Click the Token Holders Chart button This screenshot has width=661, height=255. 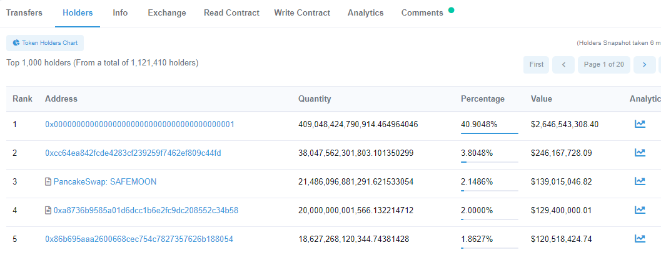point(45,43)
